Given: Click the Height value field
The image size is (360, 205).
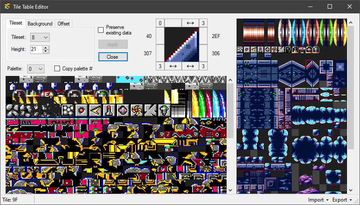Looking at the screenshot, I should [37, 49].
